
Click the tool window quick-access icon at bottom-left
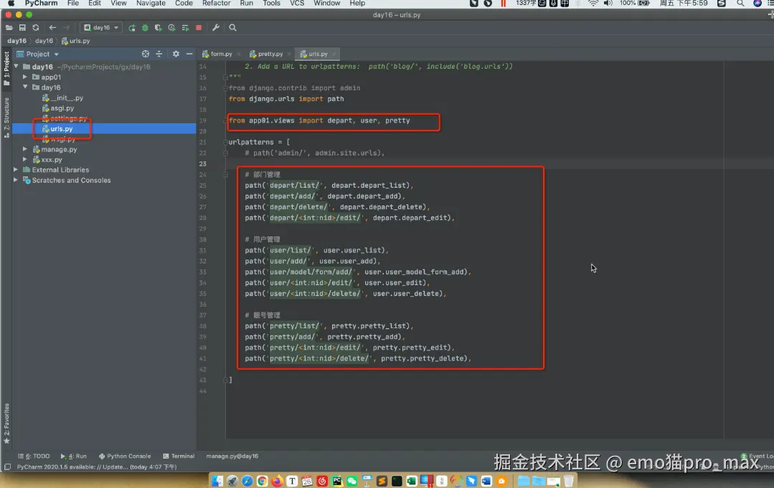(7, 467)
